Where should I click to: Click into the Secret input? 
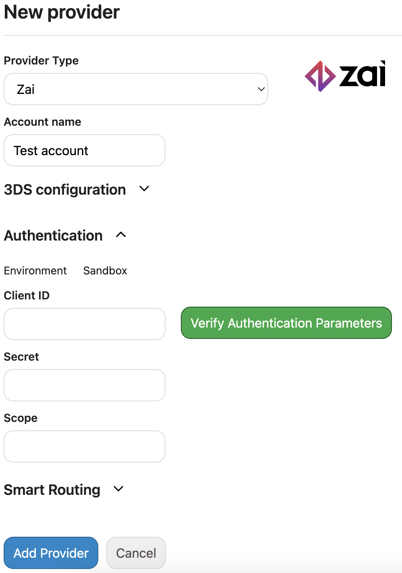click(x=85, y=385)
